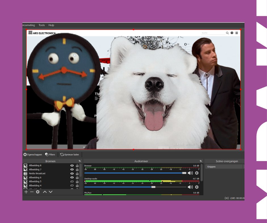Mute the Browser audio channel
Screen dimensions: 267x223
(190, 173)
